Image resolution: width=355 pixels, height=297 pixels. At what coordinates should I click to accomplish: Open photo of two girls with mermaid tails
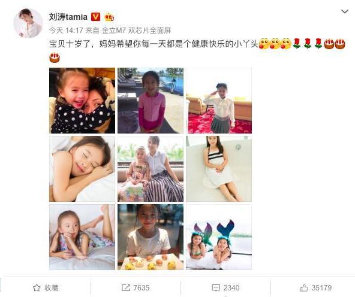point(219,237)
